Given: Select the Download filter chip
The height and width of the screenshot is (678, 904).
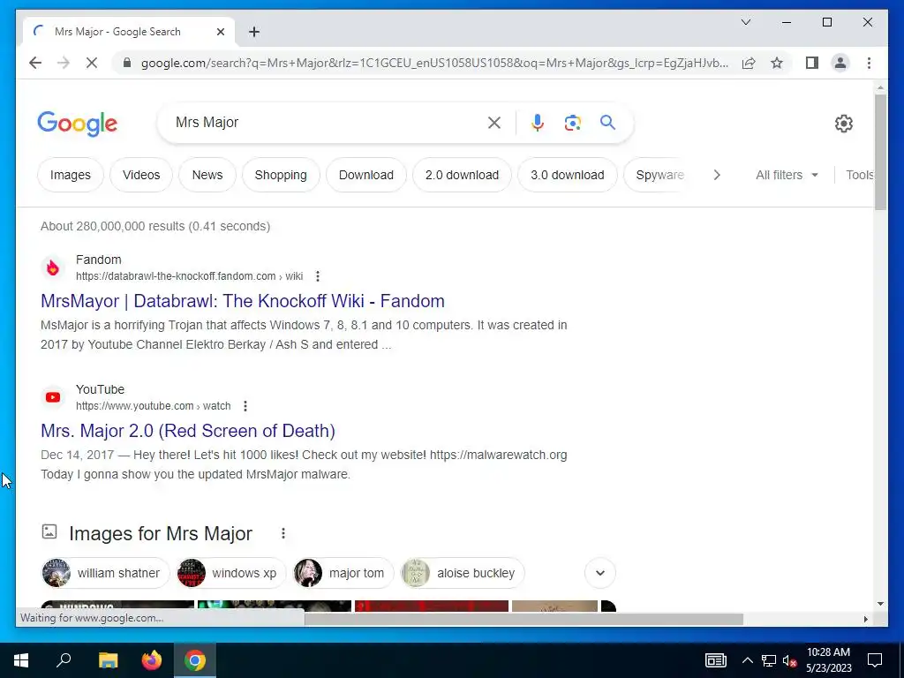Looking at the screenshot, I should click(x=366, y=175).
